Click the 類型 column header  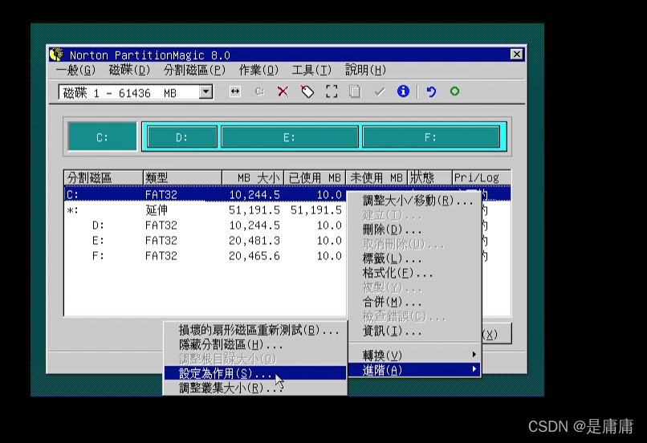coord(182,178)
